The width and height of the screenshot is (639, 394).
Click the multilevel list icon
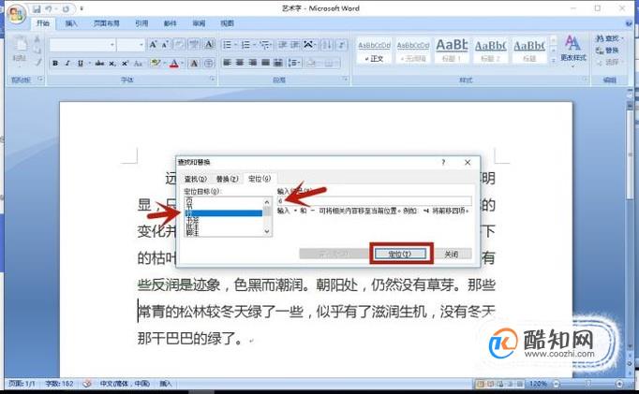coord(264,44)
